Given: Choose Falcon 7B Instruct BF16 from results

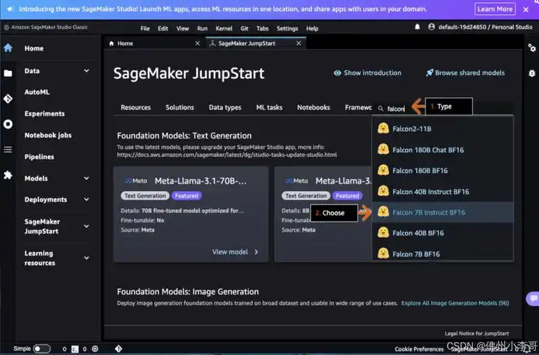Looking at the screenshot, I should (428, 212).
